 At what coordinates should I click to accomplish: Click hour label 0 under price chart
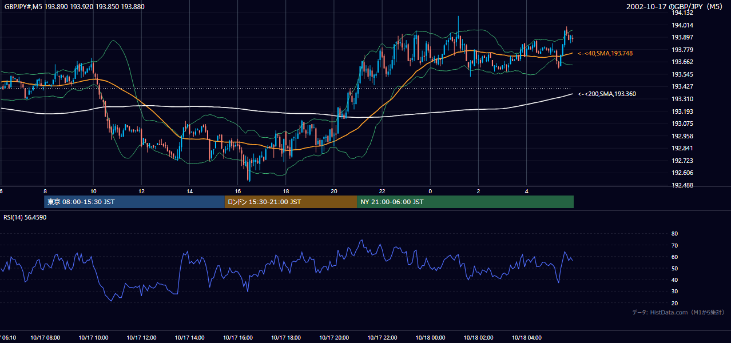click(x=430, y=192)
